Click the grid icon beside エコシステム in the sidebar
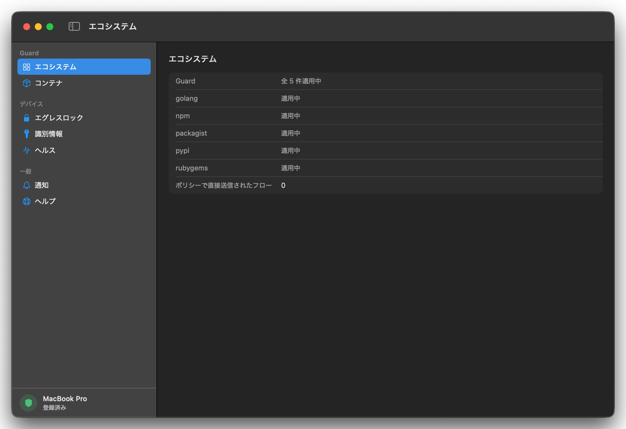626x429 pixels. point(27,67)
